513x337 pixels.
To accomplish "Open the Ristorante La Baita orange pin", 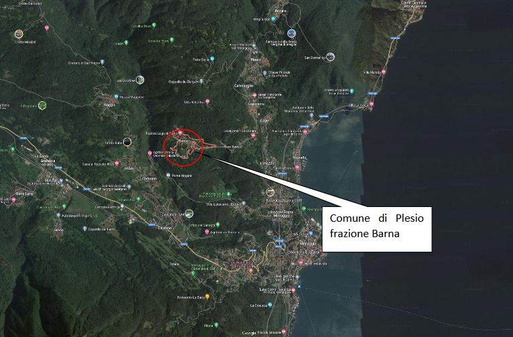I will (207, 296).
